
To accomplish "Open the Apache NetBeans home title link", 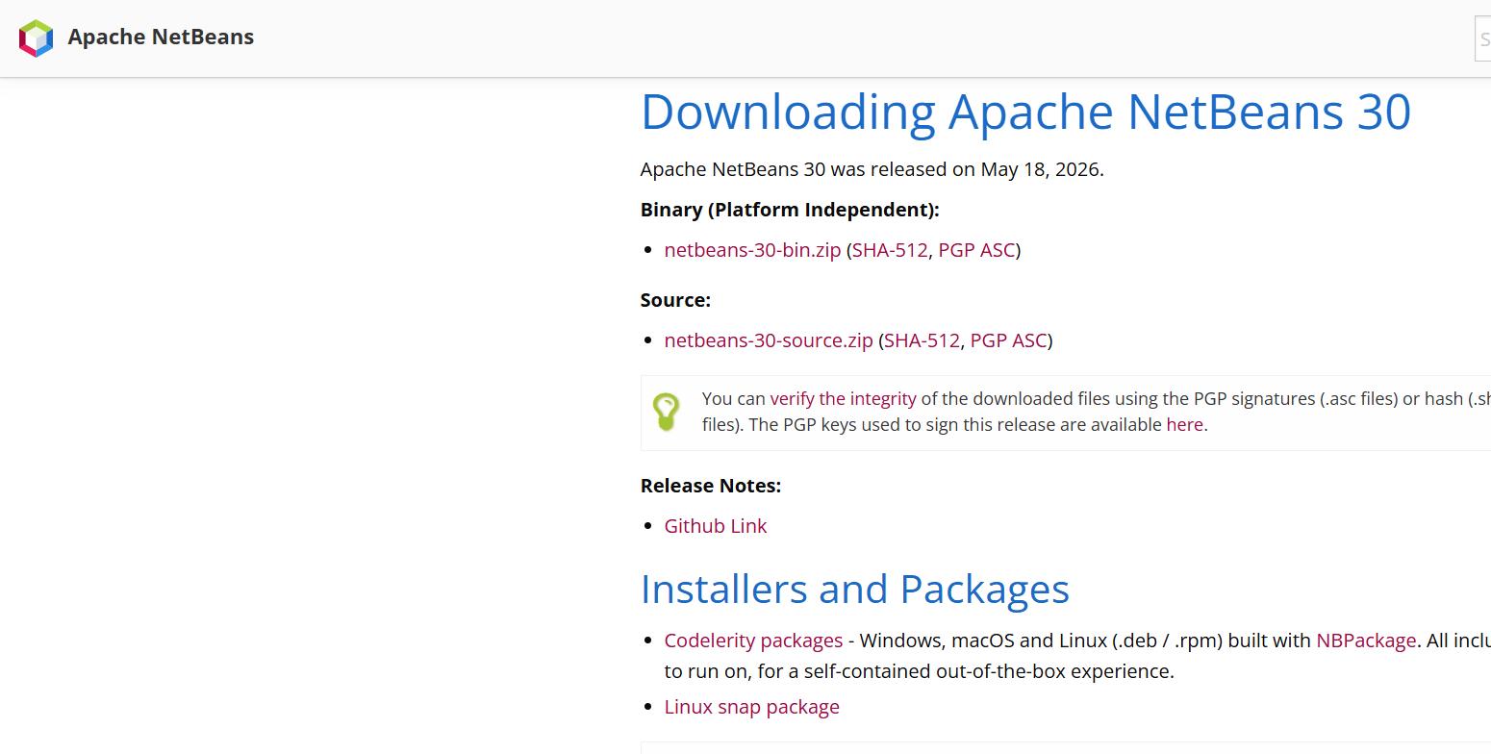I will pos(161,38).
